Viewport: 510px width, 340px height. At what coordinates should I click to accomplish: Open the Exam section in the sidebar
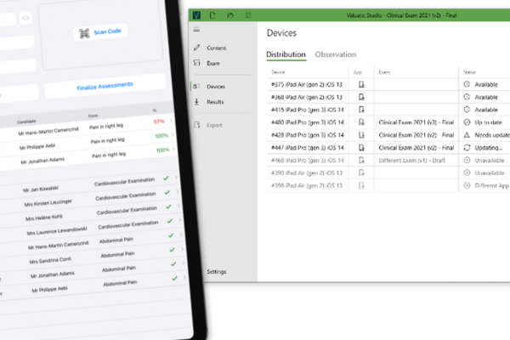coord(213,64)
